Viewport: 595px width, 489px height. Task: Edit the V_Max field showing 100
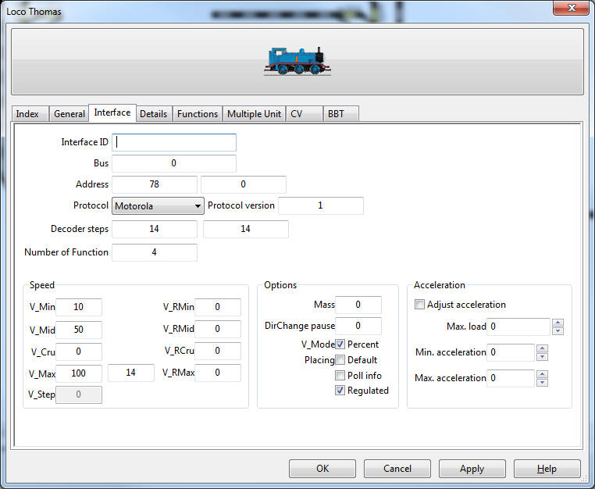pos(79,373)
